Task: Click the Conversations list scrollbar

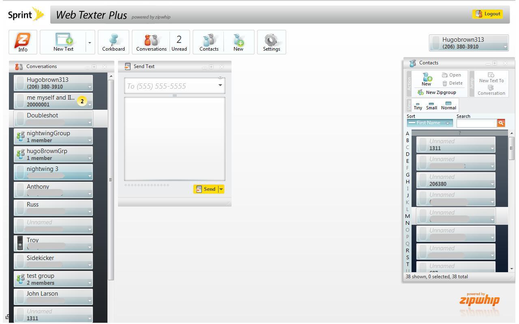Action: tap(111, 179)
